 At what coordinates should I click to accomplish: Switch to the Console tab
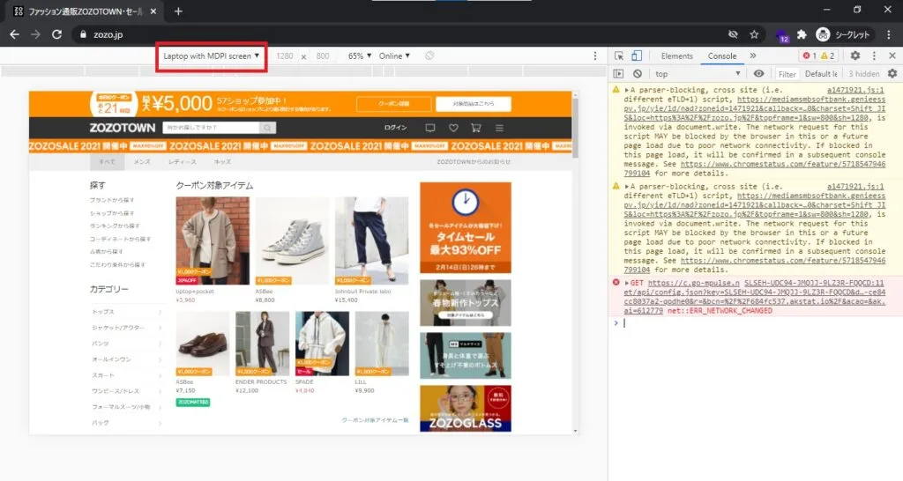[x=722, y=55]
